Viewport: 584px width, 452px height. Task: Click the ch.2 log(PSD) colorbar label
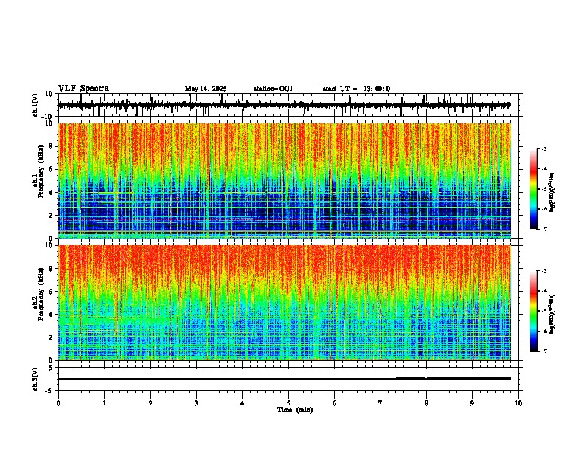(x=552, y=315)
